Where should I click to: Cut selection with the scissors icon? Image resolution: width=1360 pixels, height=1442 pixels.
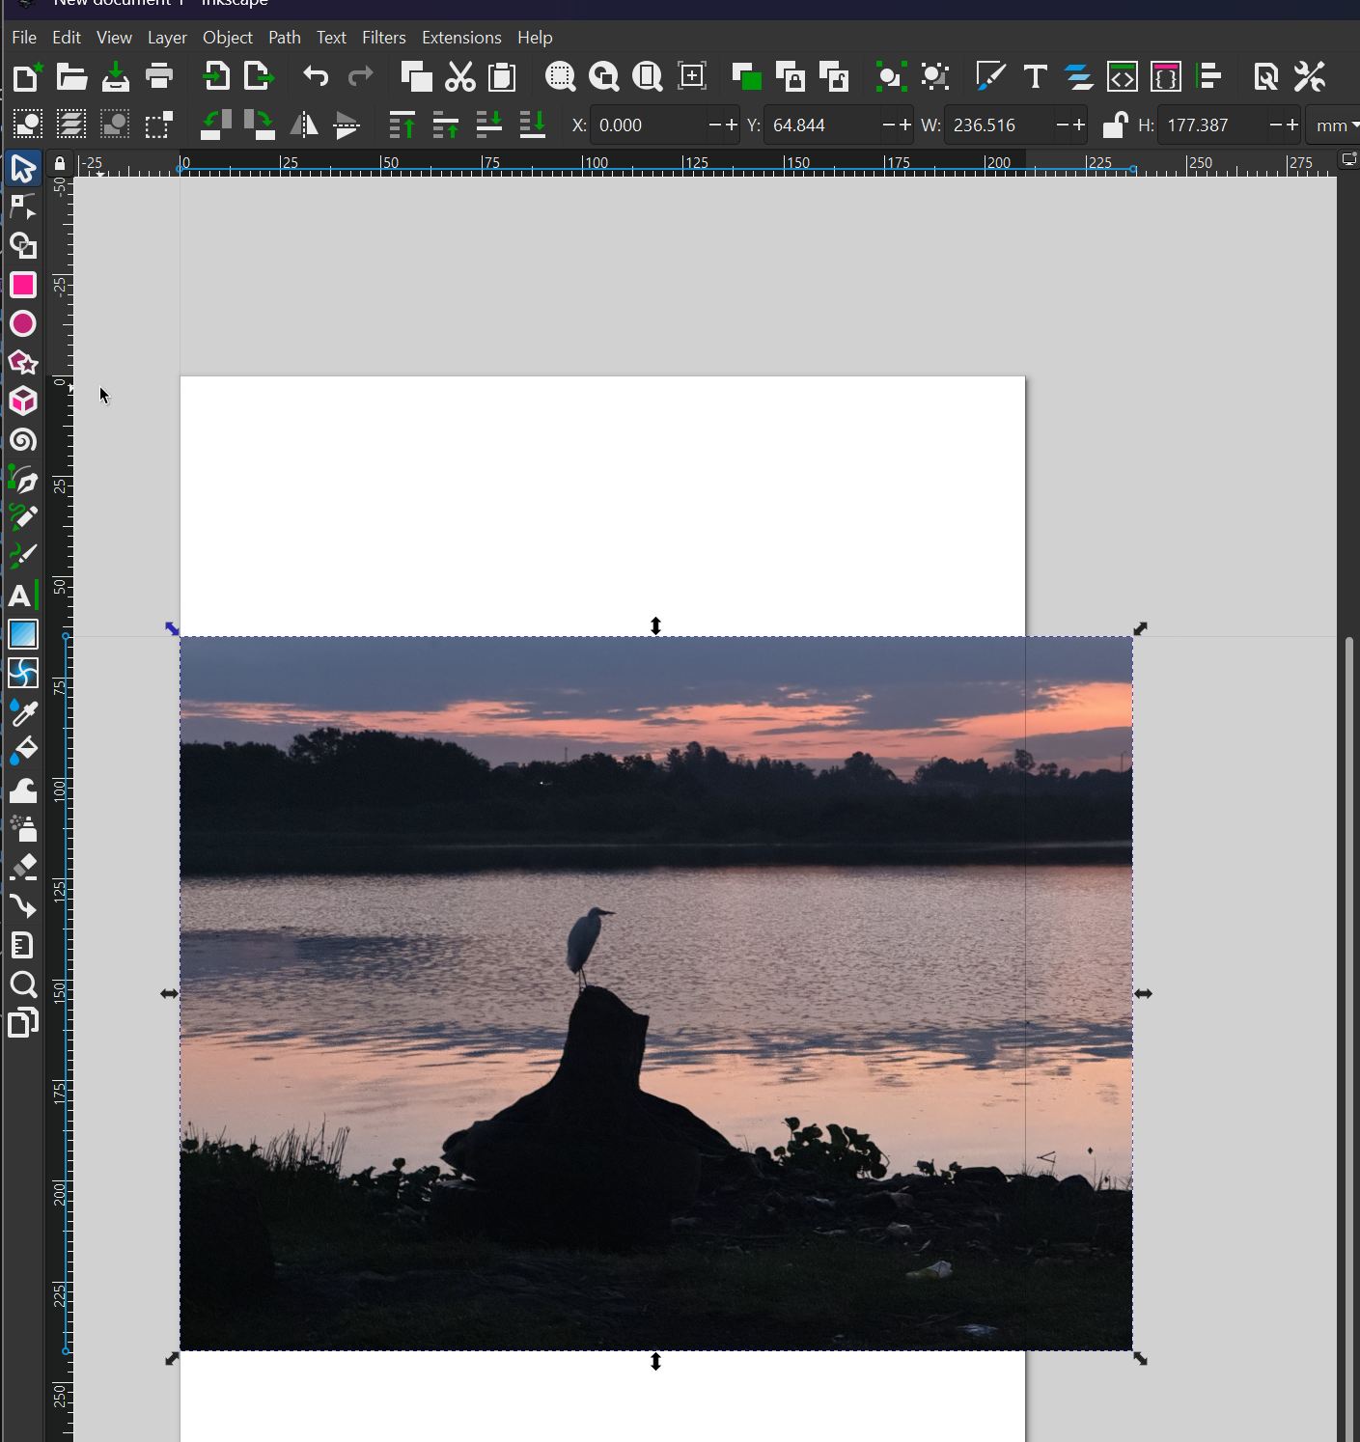tap(460, 76)
